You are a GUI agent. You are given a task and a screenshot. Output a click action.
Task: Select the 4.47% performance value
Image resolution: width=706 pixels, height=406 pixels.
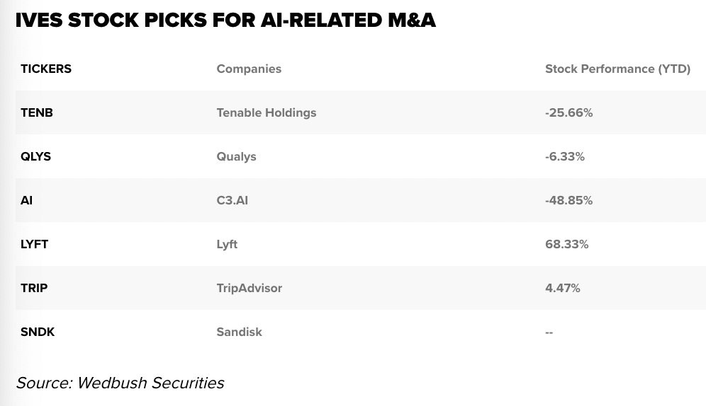[563, 288]
